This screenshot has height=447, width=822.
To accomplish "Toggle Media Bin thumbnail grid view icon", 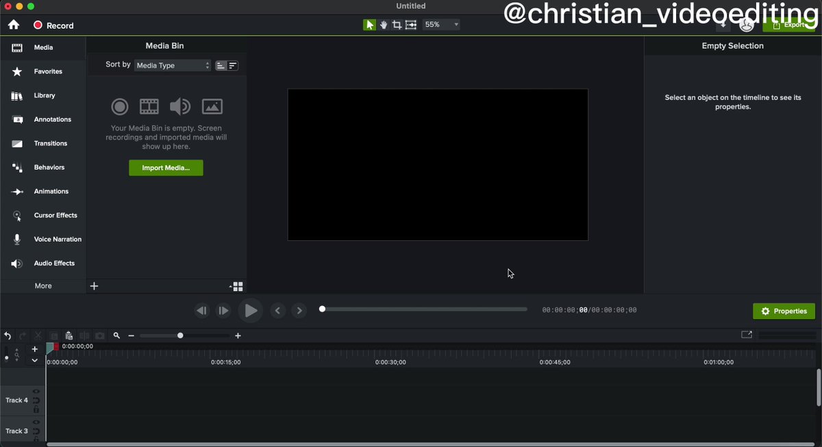I will click(236, 286).
